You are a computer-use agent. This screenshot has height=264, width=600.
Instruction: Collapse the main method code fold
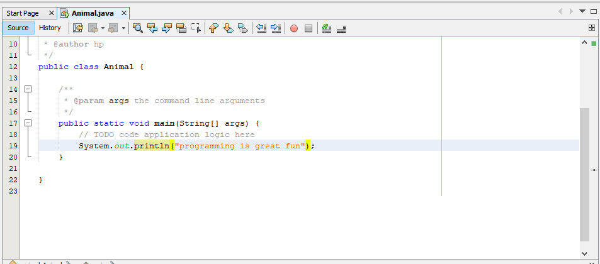pos(28,124)
